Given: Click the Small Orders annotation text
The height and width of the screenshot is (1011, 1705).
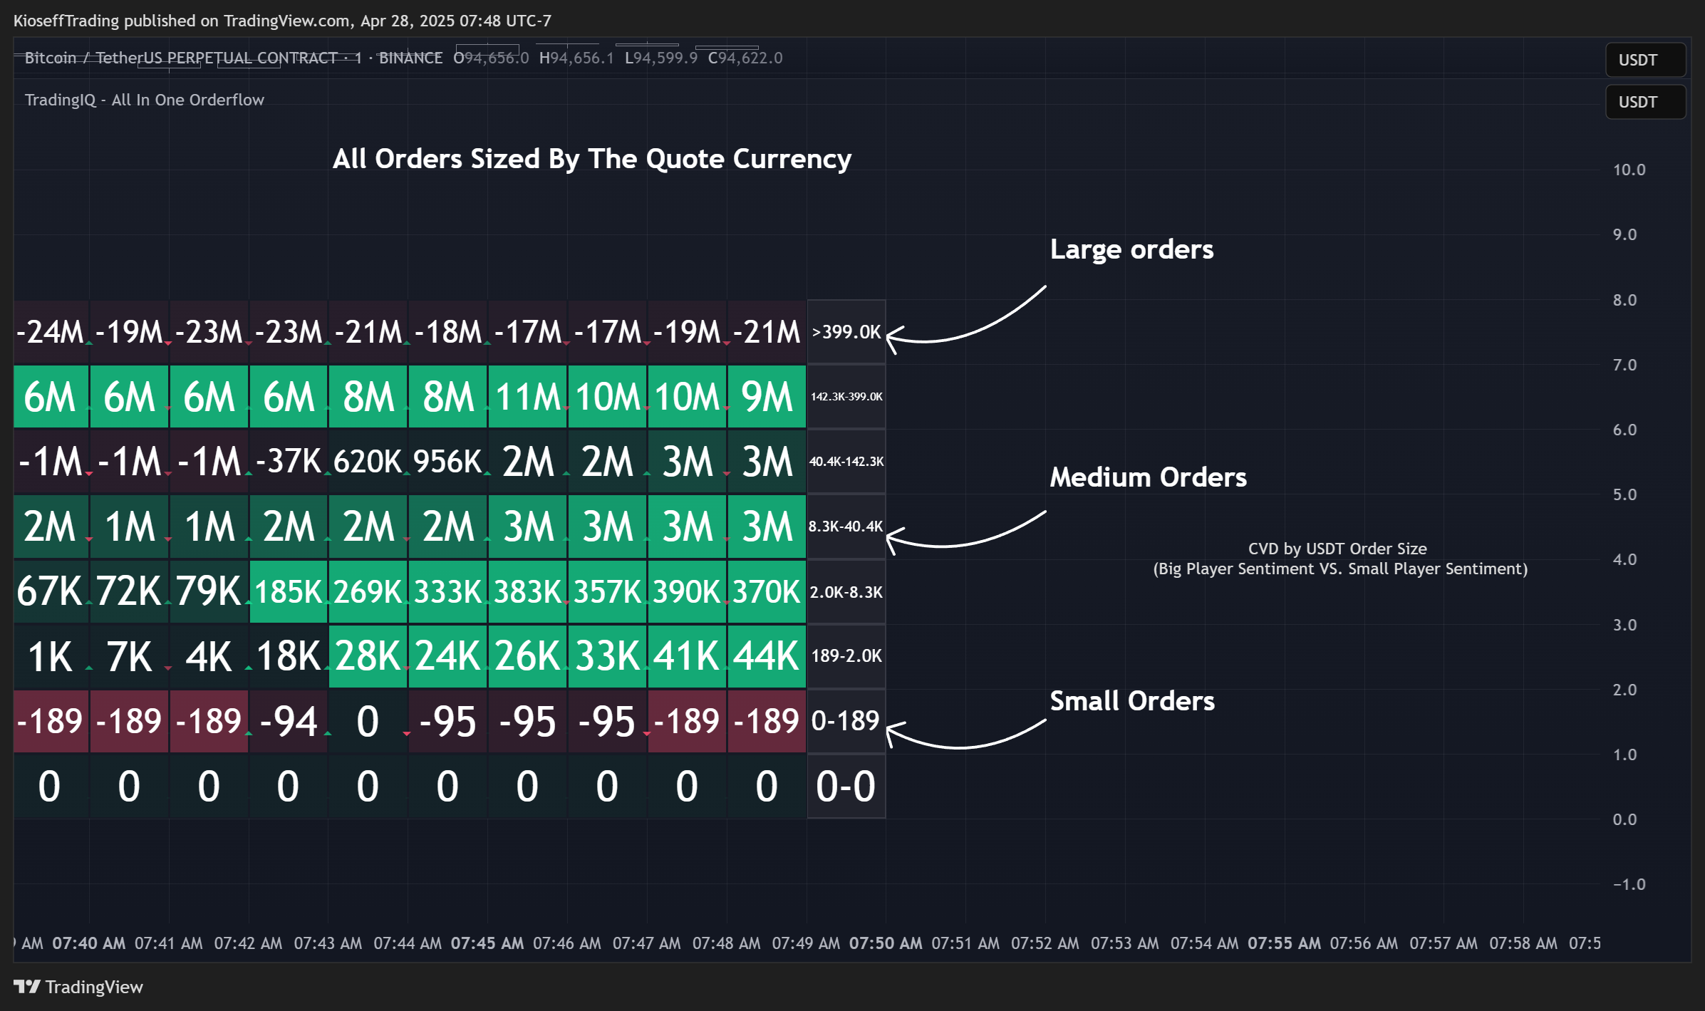Looking at the screenshot, I should [1132, 701].
